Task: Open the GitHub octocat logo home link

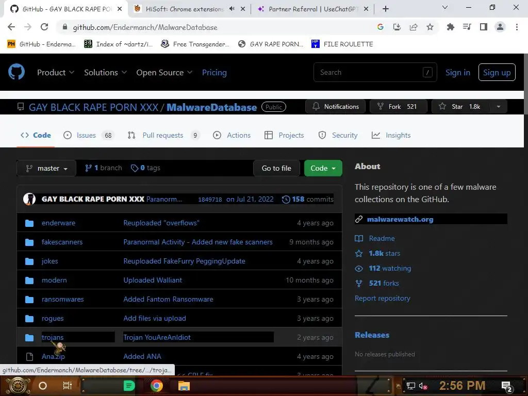Action: click(x=16, y=72)
